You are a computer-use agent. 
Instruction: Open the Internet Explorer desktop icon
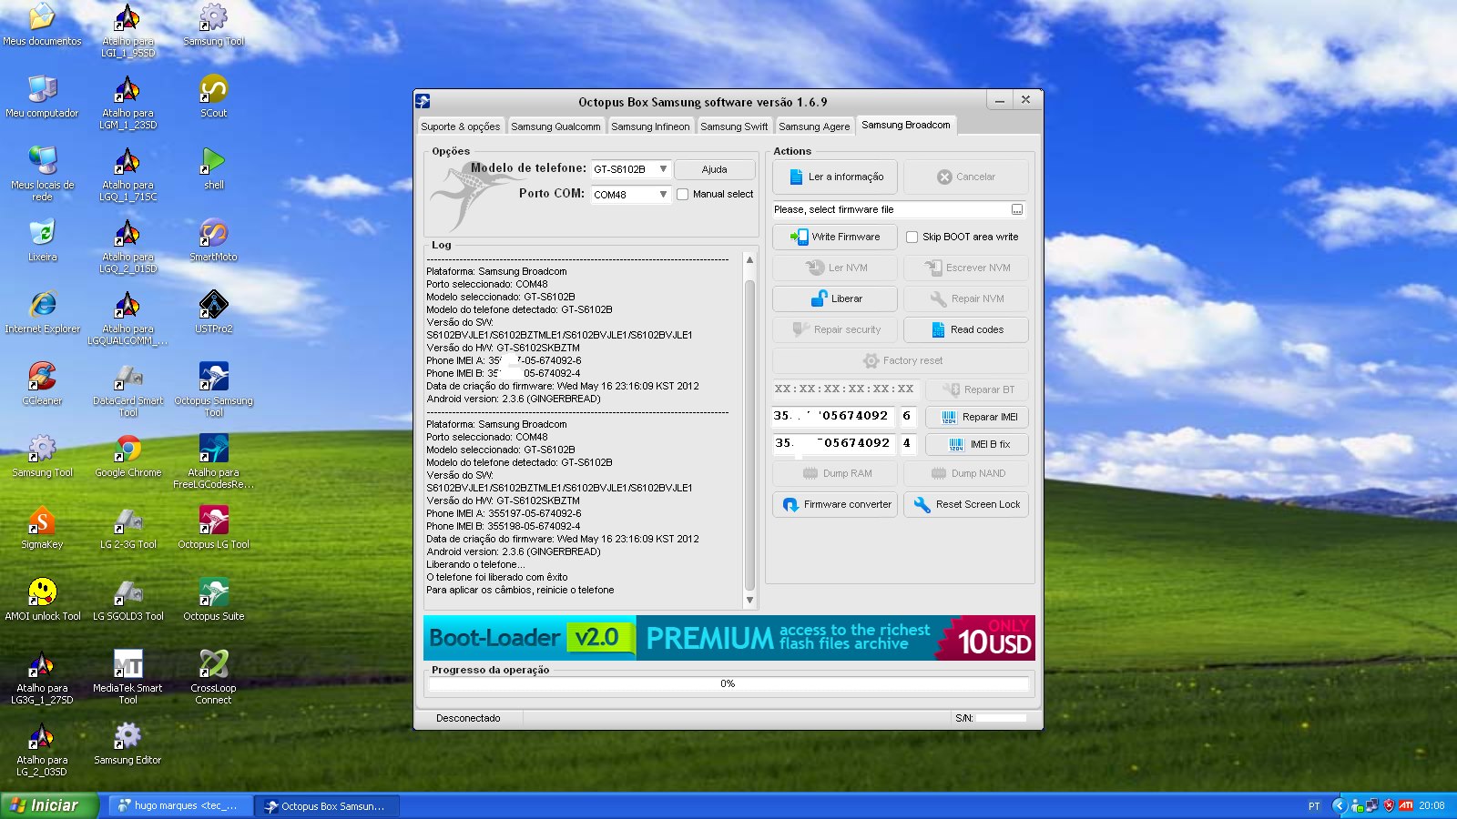[x=42, y=311]
